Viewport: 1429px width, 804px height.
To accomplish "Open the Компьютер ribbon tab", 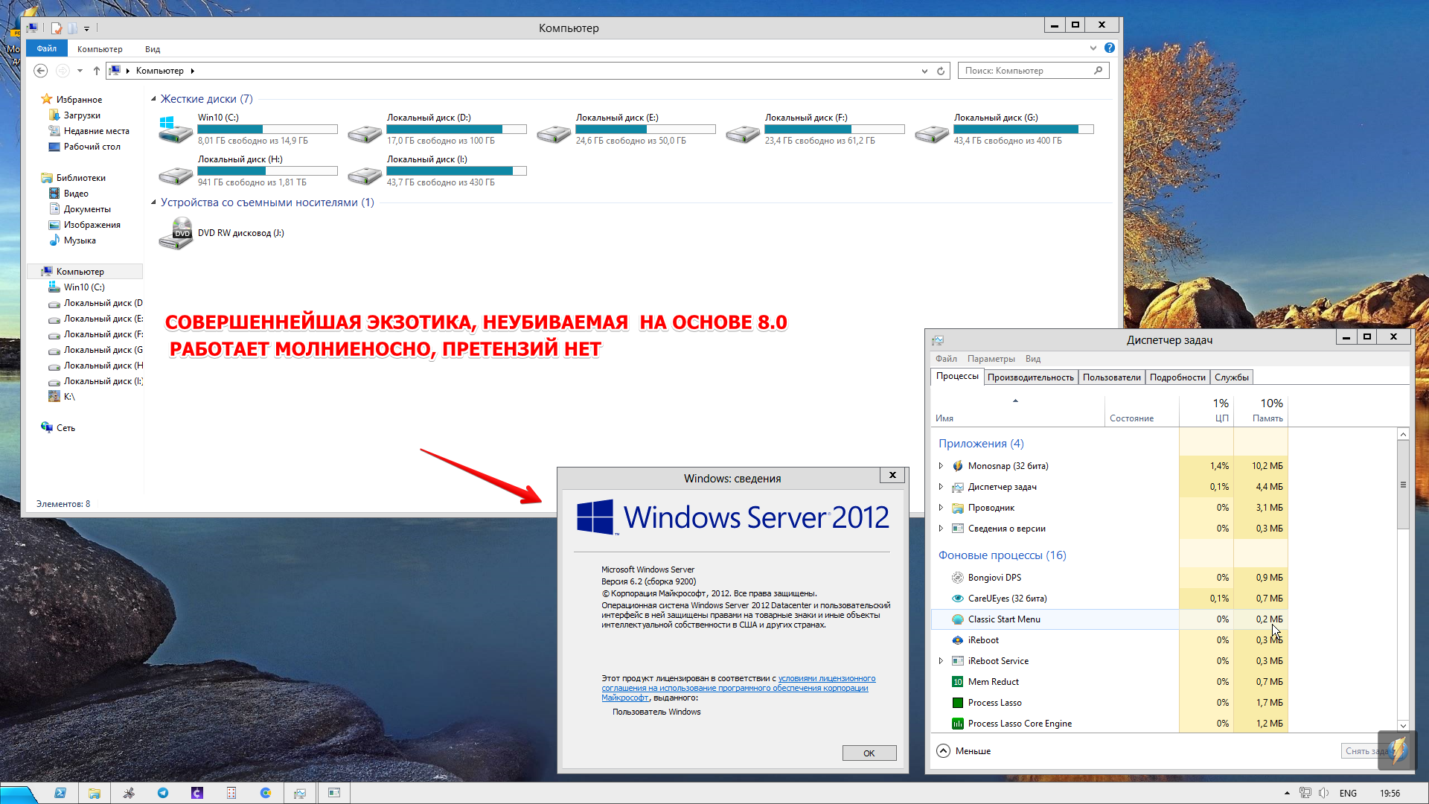I will [100, 49].
